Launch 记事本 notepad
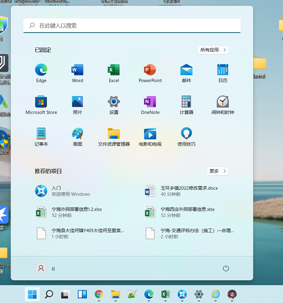The image size is (283, 303). pos(41,137)
